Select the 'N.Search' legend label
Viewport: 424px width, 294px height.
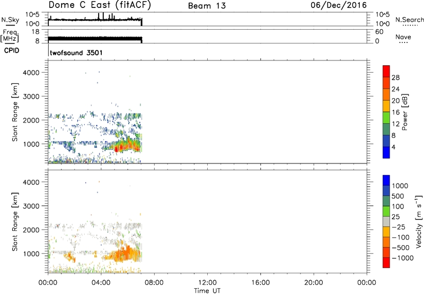coord(409,20)
